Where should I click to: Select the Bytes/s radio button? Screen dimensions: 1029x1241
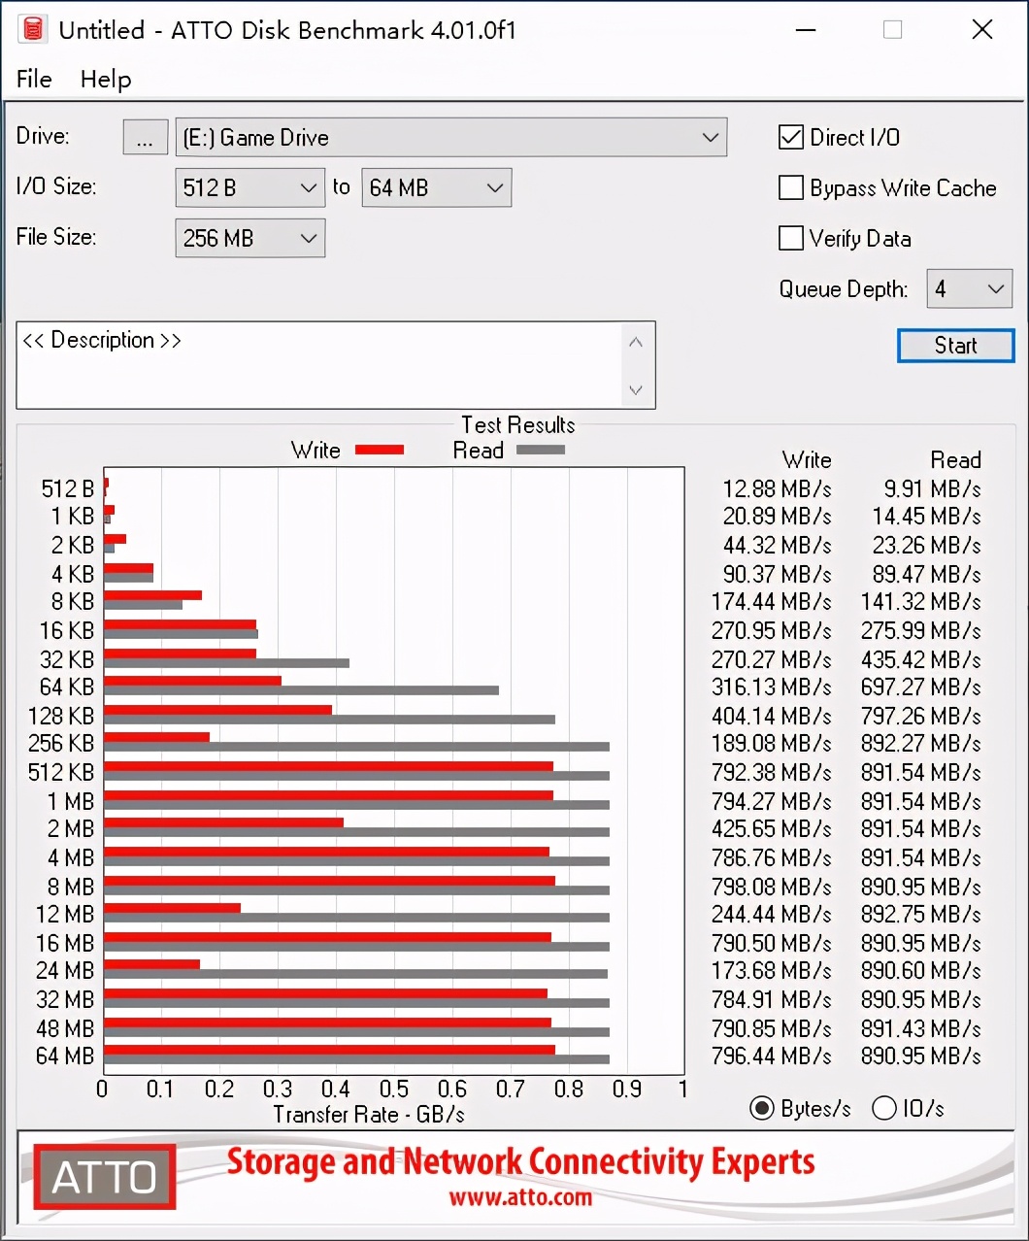pos(762,1108)
